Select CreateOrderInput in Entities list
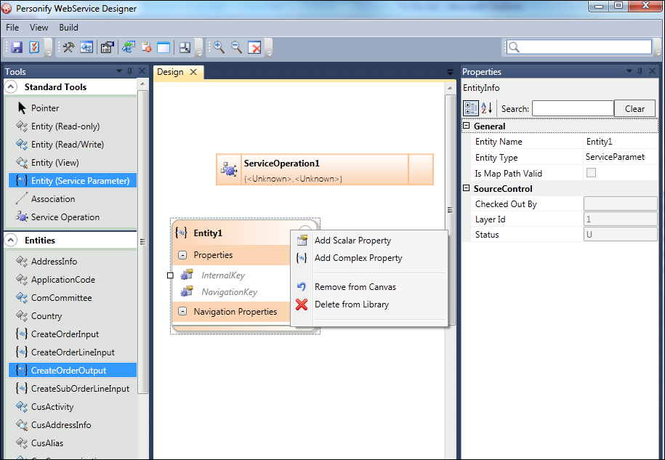This screenshot has width=665, height=460. pyautogui.click(x=65, y=334)
